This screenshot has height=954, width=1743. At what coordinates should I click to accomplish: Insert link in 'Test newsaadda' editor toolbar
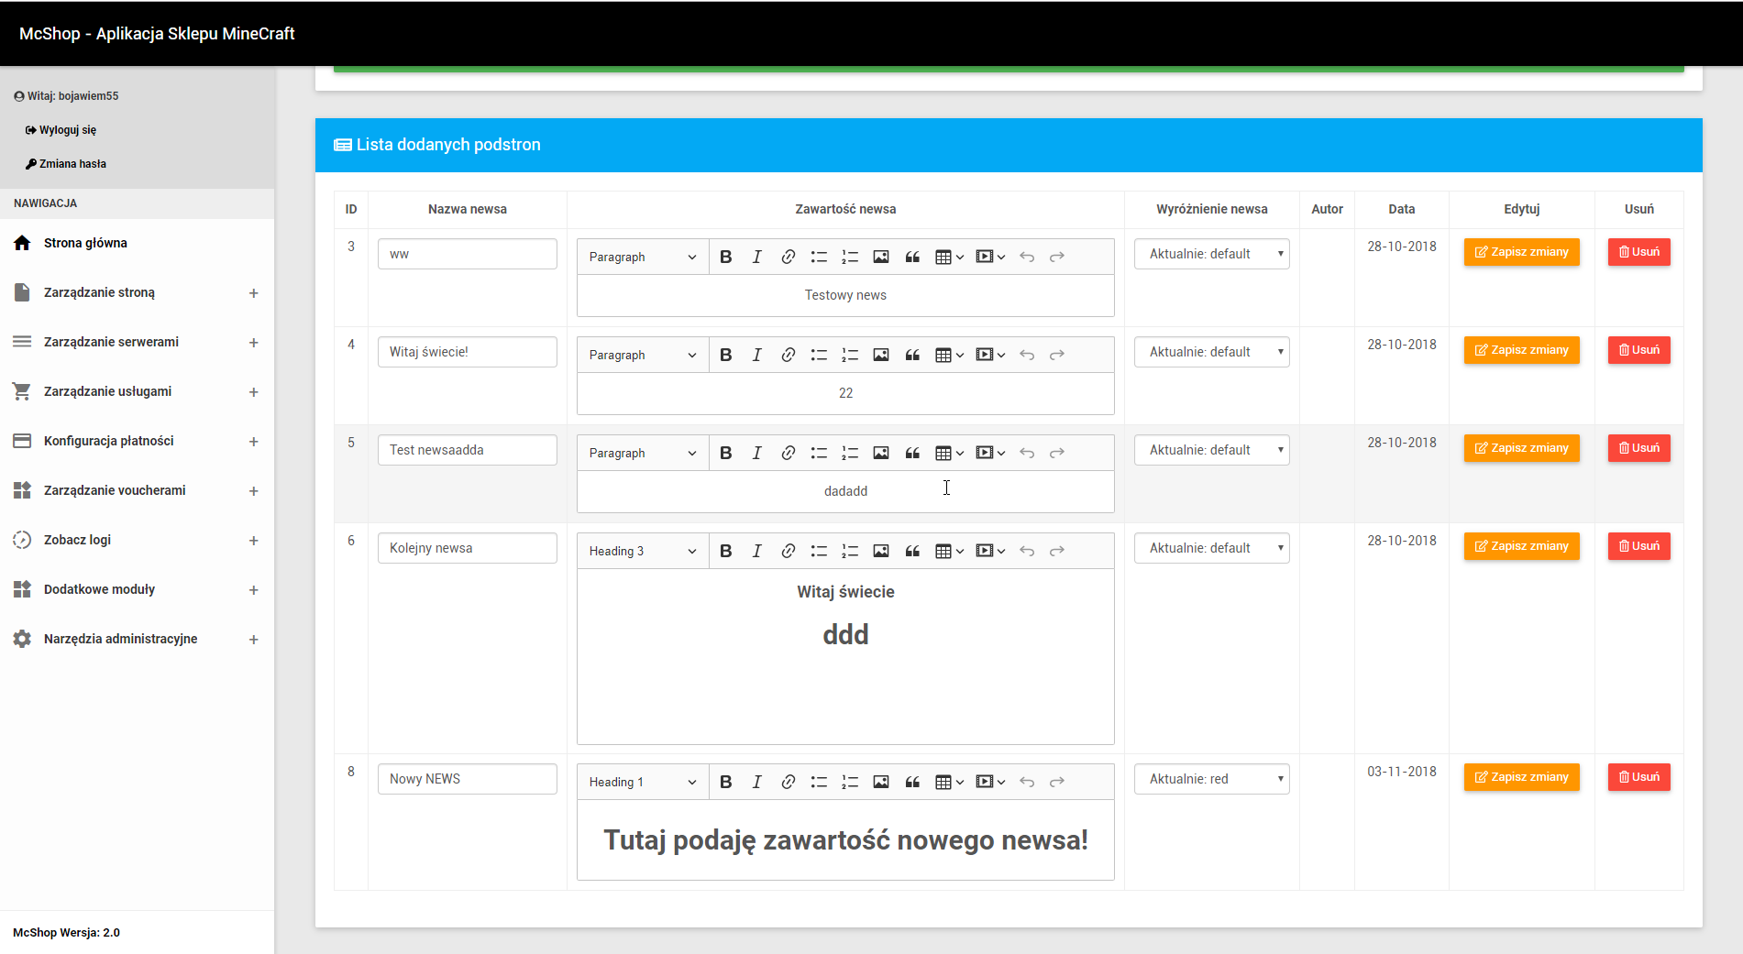click(x=788, y=453)
